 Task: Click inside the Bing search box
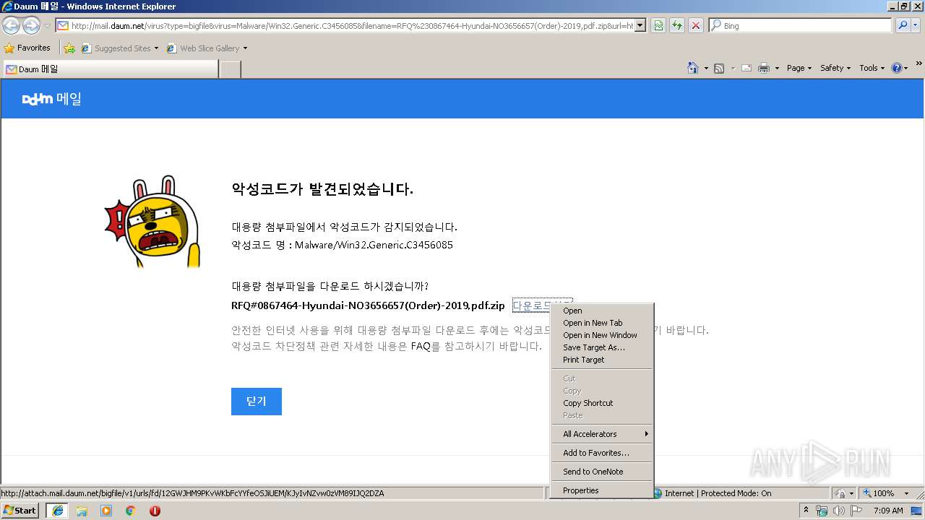pos(801,25)
